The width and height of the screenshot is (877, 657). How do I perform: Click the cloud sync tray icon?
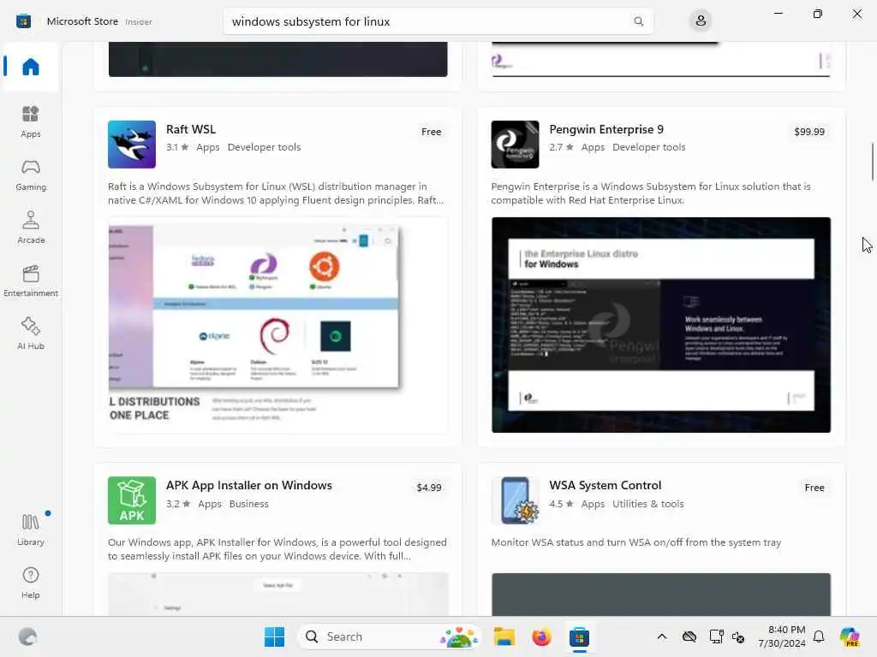point(689,636)
